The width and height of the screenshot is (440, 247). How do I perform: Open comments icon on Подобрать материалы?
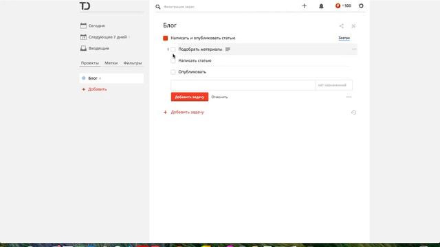[228, 49]
